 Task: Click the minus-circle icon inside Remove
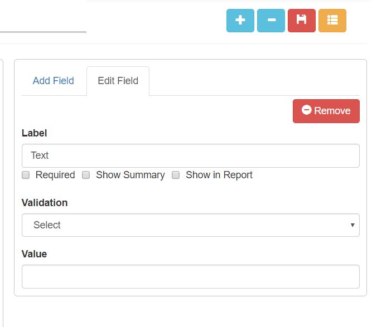click(306, 110)
